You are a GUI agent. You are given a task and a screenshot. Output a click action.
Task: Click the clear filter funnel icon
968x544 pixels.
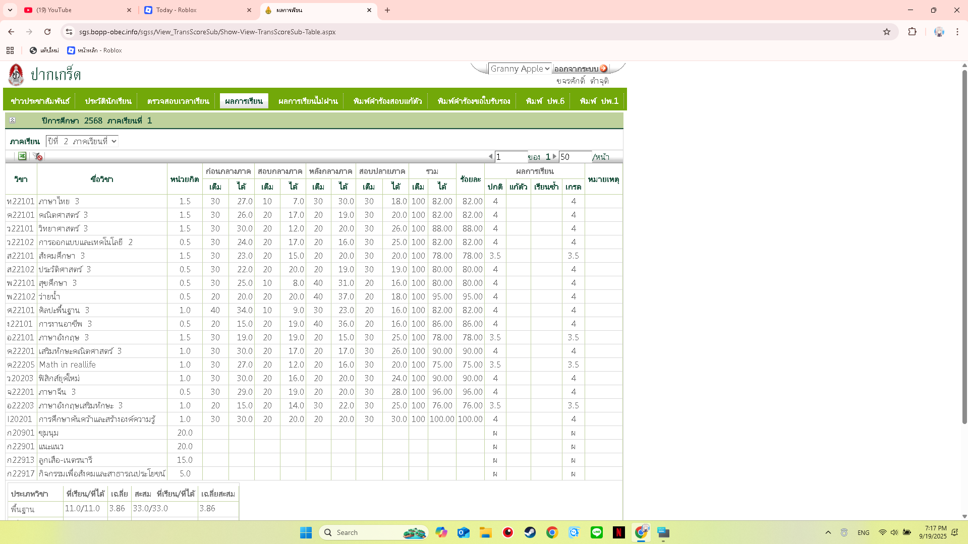click(38, 156)
